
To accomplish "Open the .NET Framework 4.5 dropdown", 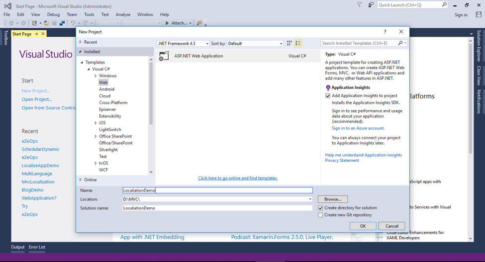I will (184, 44).
